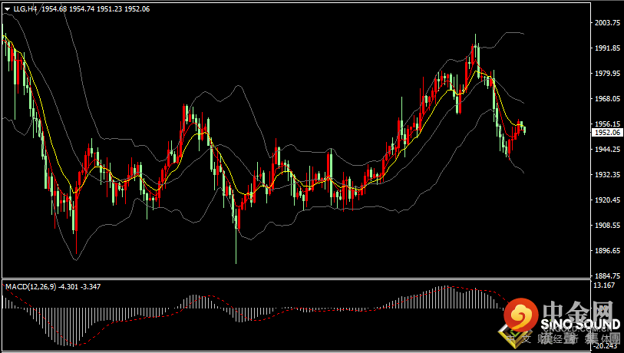Click the 1932.35 price axis label
Viewport: 624px width, 353px height.
[607, 175]
